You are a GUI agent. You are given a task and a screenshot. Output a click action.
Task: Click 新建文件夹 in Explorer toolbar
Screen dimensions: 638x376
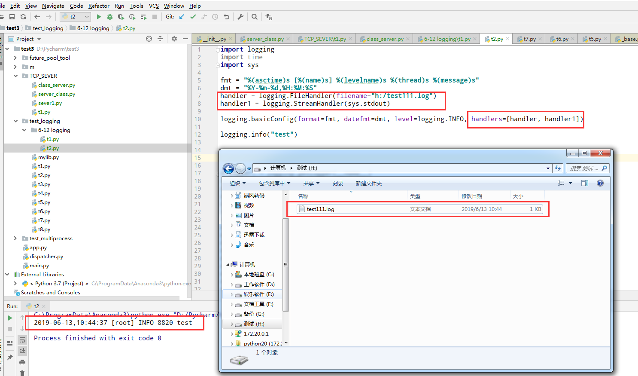tap(368, 183)
